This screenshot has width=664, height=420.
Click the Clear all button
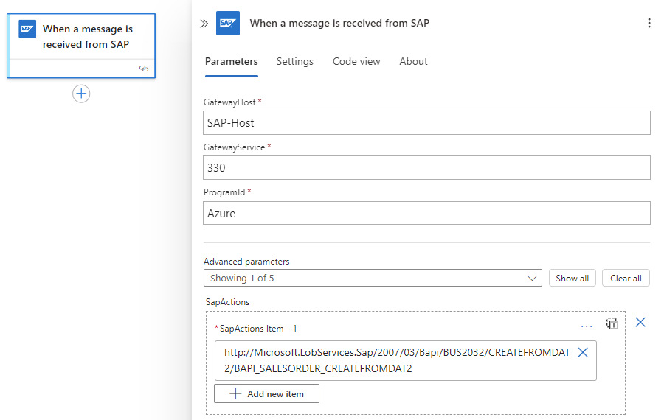tap(626, 278)
